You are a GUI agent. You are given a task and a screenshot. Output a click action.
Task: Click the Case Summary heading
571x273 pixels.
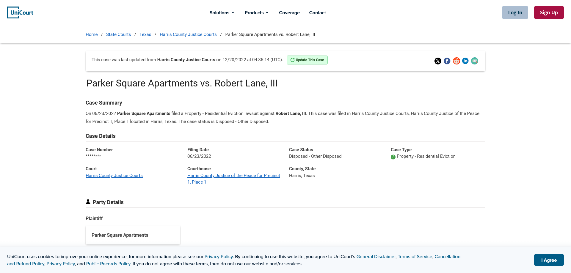(104, 103)
